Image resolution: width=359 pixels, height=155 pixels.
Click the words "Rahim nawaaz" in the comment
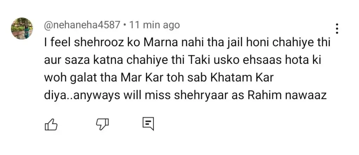[x=286, y=95]
